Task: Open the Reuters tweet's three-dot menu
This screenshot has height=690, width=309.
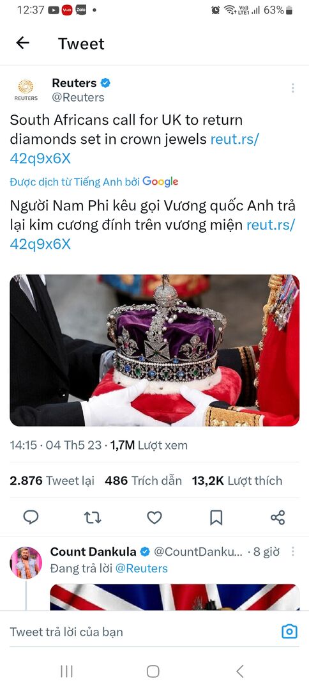Action: click(x=293, y=88)
